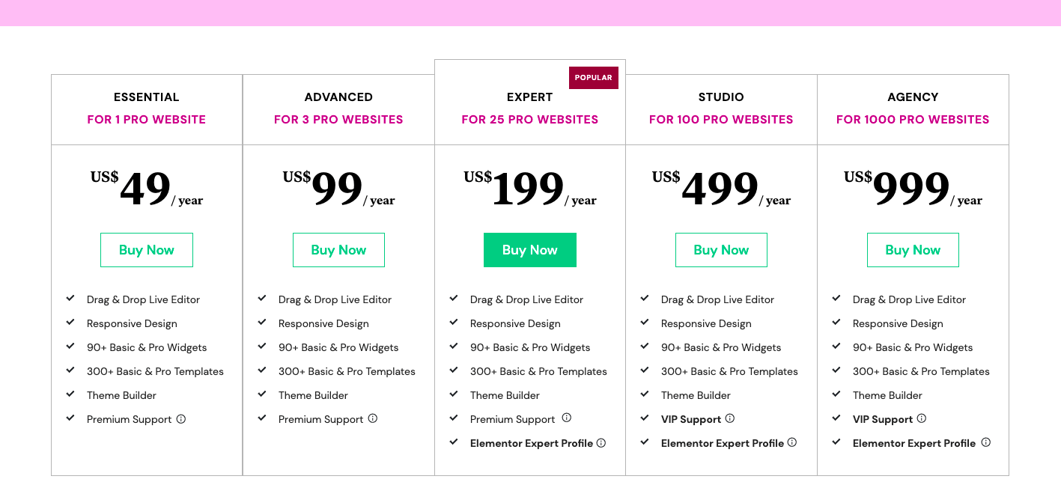Click info icon beside Studio VIP Support
1061x491 pixels.
coord(730,418)
